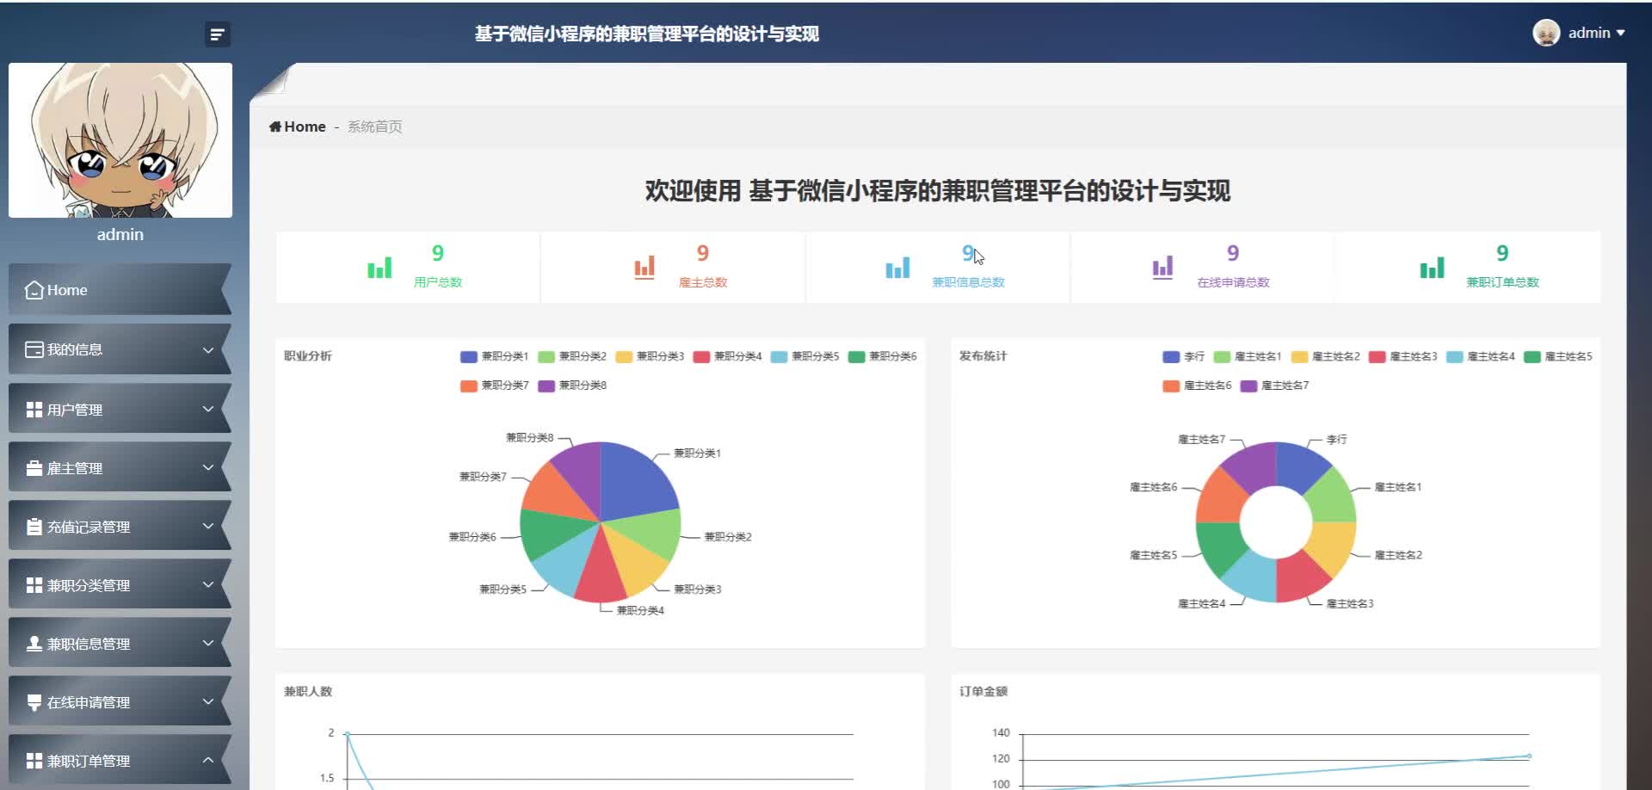Open 兼职信息管理 sidebar menu
Screen dimensions: 1652x790
tap(120, 644)
